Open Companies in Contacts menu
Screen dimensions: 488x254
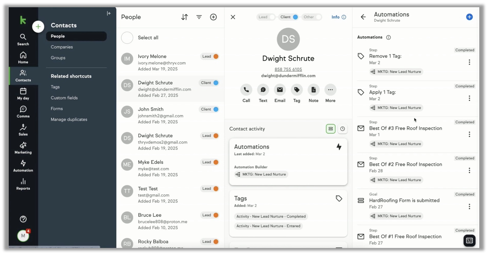(62, 47)
